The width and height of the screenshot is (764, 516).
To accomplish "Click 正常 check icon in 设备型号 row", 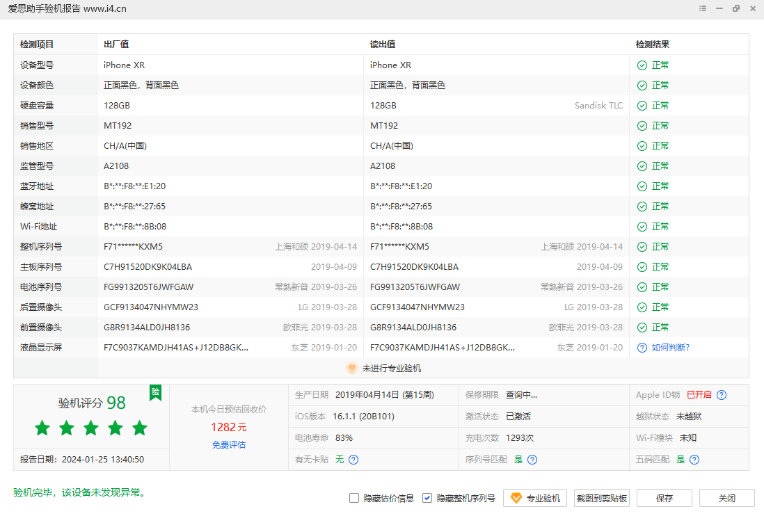I will pyautogui.click(x=642, y=65).
